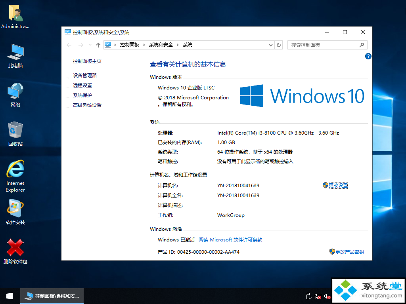406x304 pixels.
Task: Click 没有可用于此显示器的笔或触控输入 text
Action: coord(255,161)
